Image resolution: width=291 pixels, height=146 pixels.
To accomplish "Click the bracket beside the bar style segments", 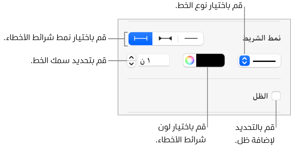I will point(125,39).
